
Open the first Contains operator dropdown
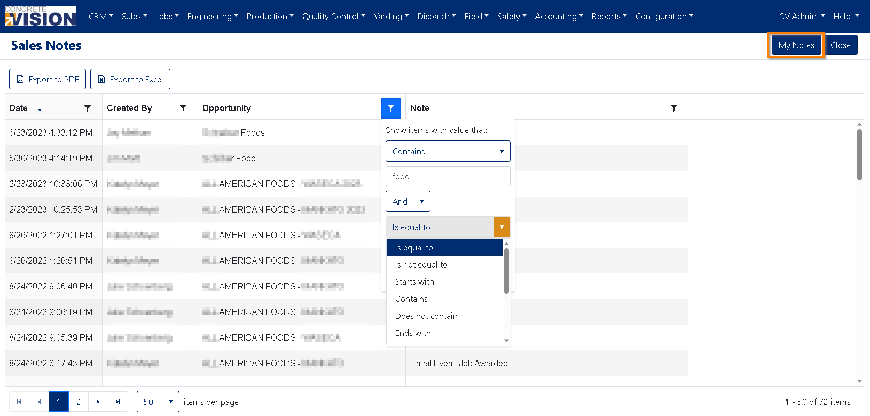click(448, 151)
